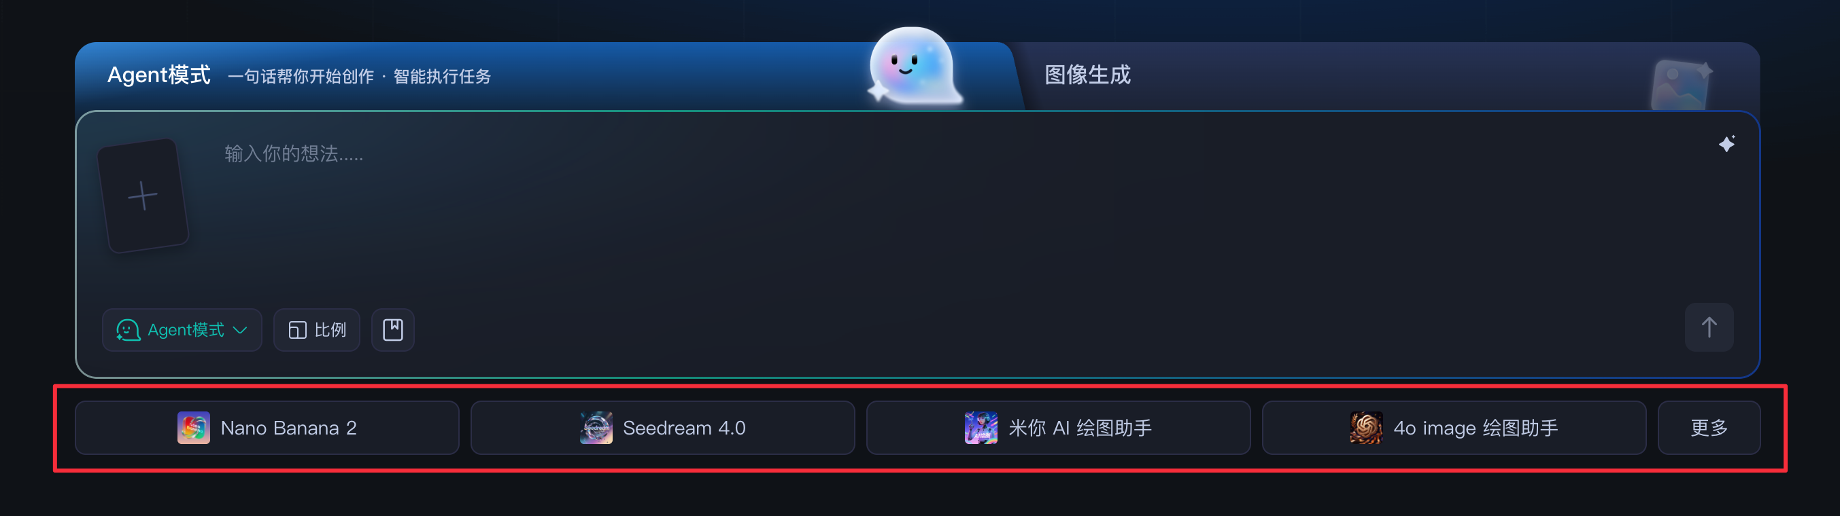The width and height of the screenshot is (1840, 516).
Task: Click the Seedream 4.0 logo icon
Action: point(596,428)
